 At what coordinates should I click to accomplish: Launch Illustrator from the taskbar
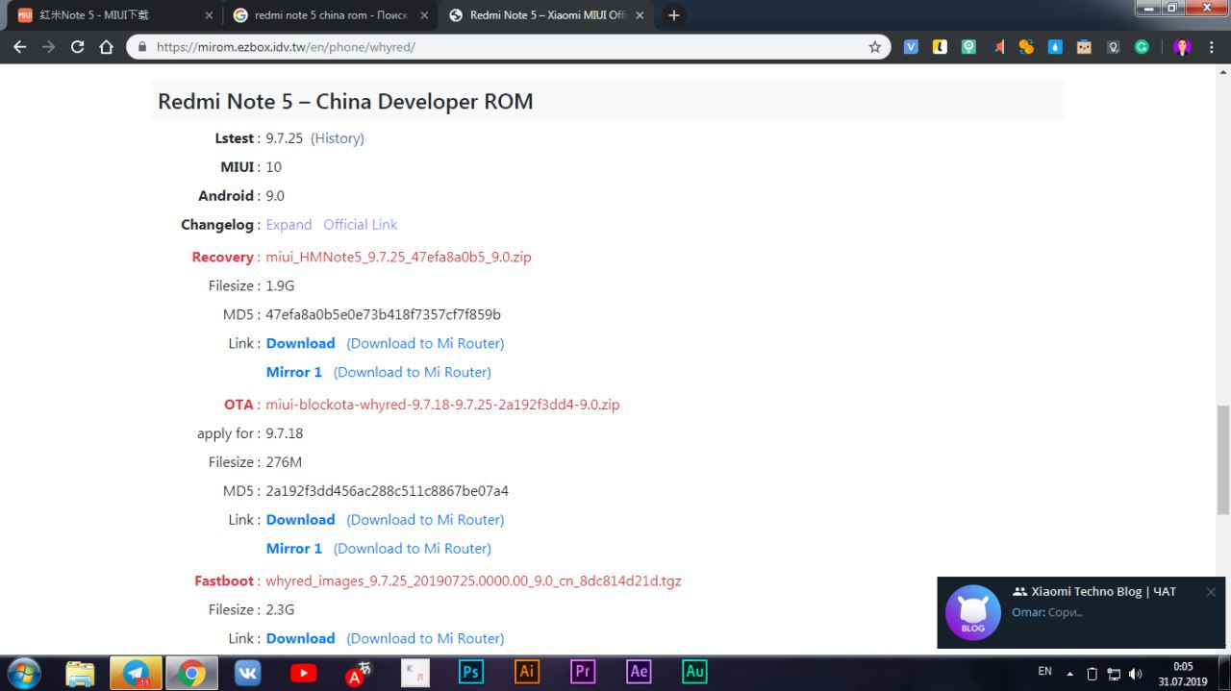(x=526, y=672)
